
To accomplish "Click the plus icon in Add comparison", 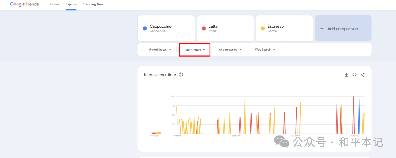I will point(322,28).
